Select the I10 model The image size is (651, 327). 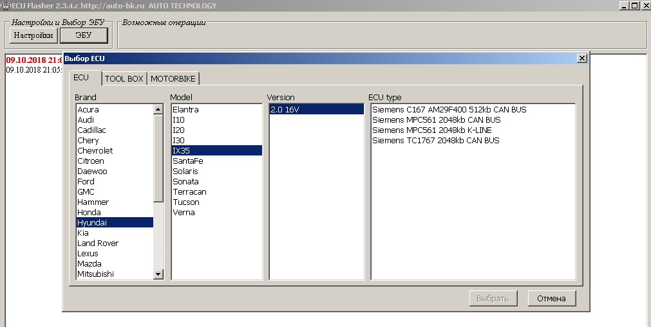pyautogui.click(x=217, y=119)
